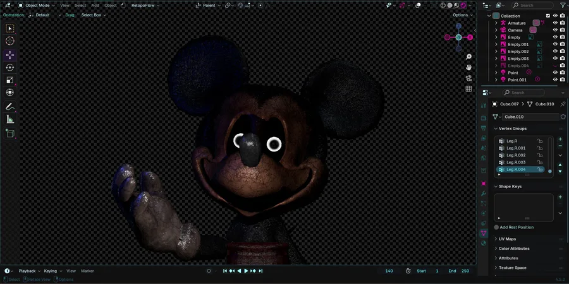Toggle the camera view icon in viewport
The height and width of the screenshot is (284, 569).
468,78
